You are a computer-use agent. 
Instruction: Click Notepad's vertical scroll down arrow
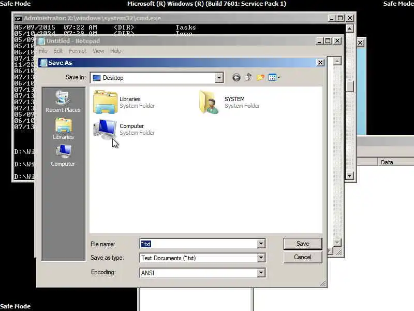[x=337, y=242]
